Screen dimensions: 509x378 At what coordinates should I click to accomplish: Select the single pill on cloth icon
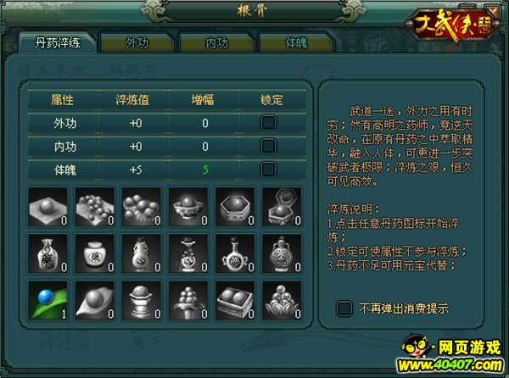[x=48, y=207]
